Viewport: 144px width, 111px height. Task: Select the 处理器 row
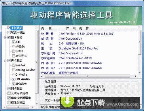click(x=89, y=34)
